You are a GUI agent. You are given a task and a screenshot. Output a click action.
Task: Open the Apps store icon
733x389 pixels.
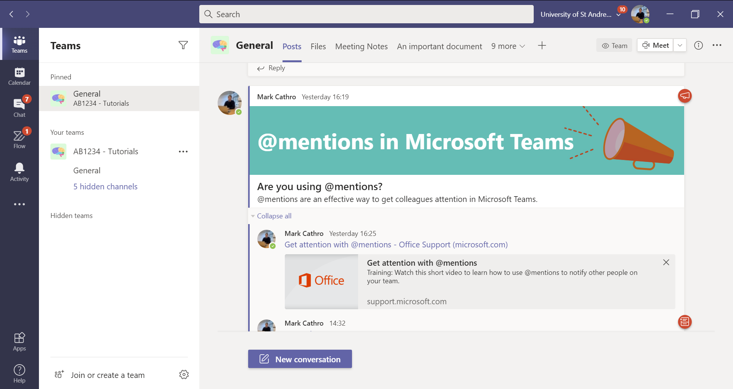[x=19, y=342]
